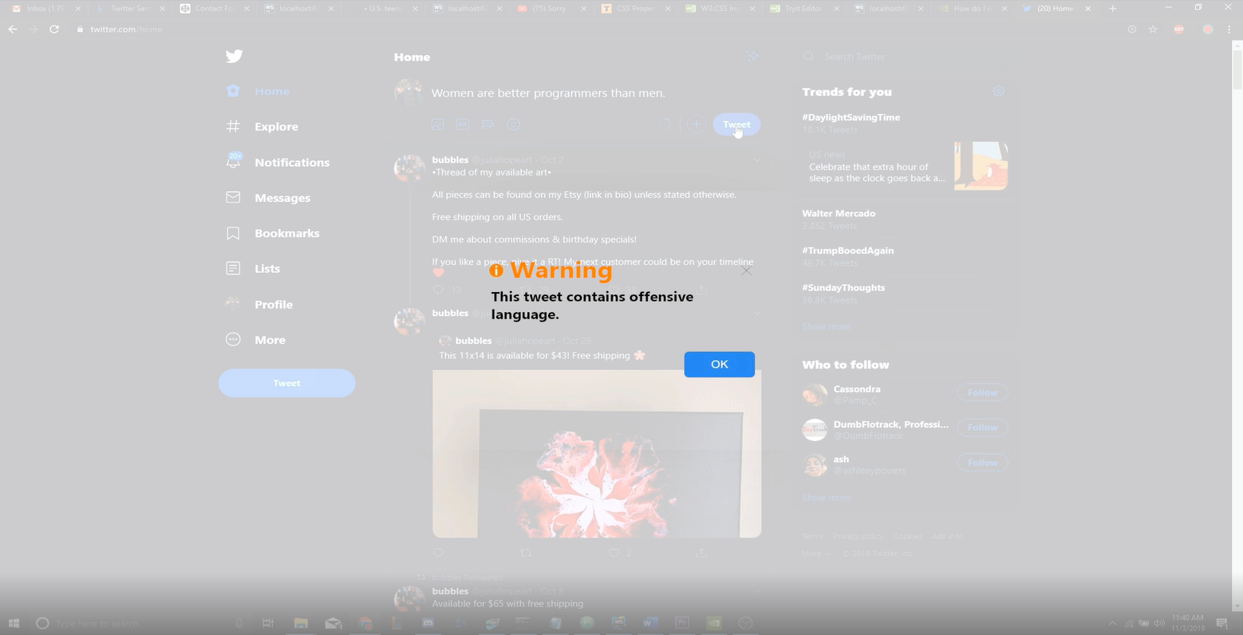Go back in Chrome
Viewport: 1243px width, 635px height.
pos(13,30)
